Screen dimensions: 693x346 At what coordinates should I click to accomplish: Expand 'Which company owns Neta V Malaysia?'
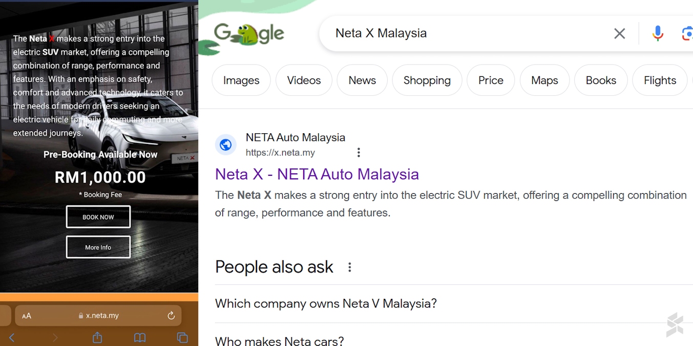(x=326, y=303)
